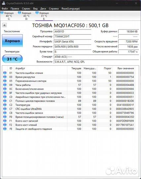Click the Порог column header
This screenshot has height=179, width=141.
pos(105,68)
